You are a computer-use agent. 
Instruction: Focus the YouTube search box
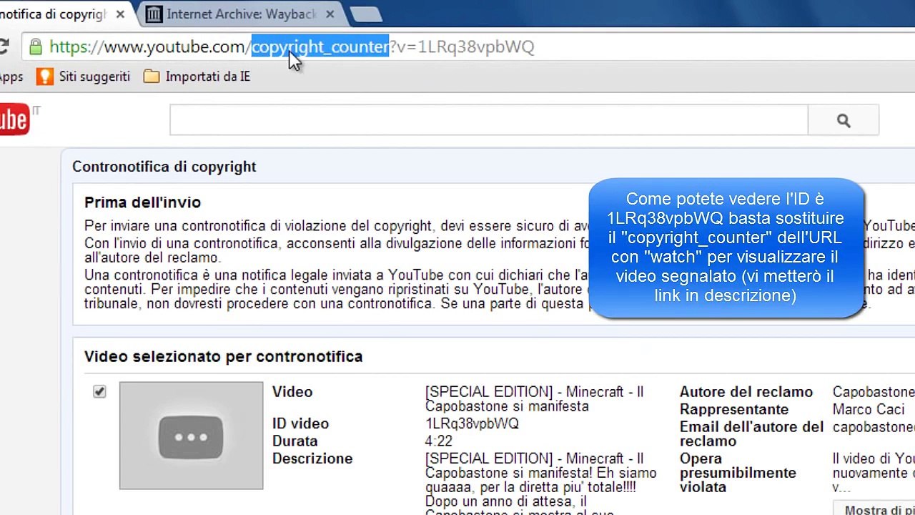pos(489,120)
